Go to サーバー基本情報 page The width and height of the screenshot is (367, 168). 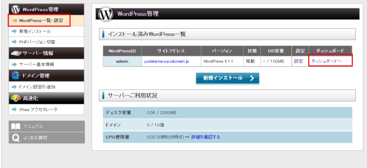pos(37,64)
